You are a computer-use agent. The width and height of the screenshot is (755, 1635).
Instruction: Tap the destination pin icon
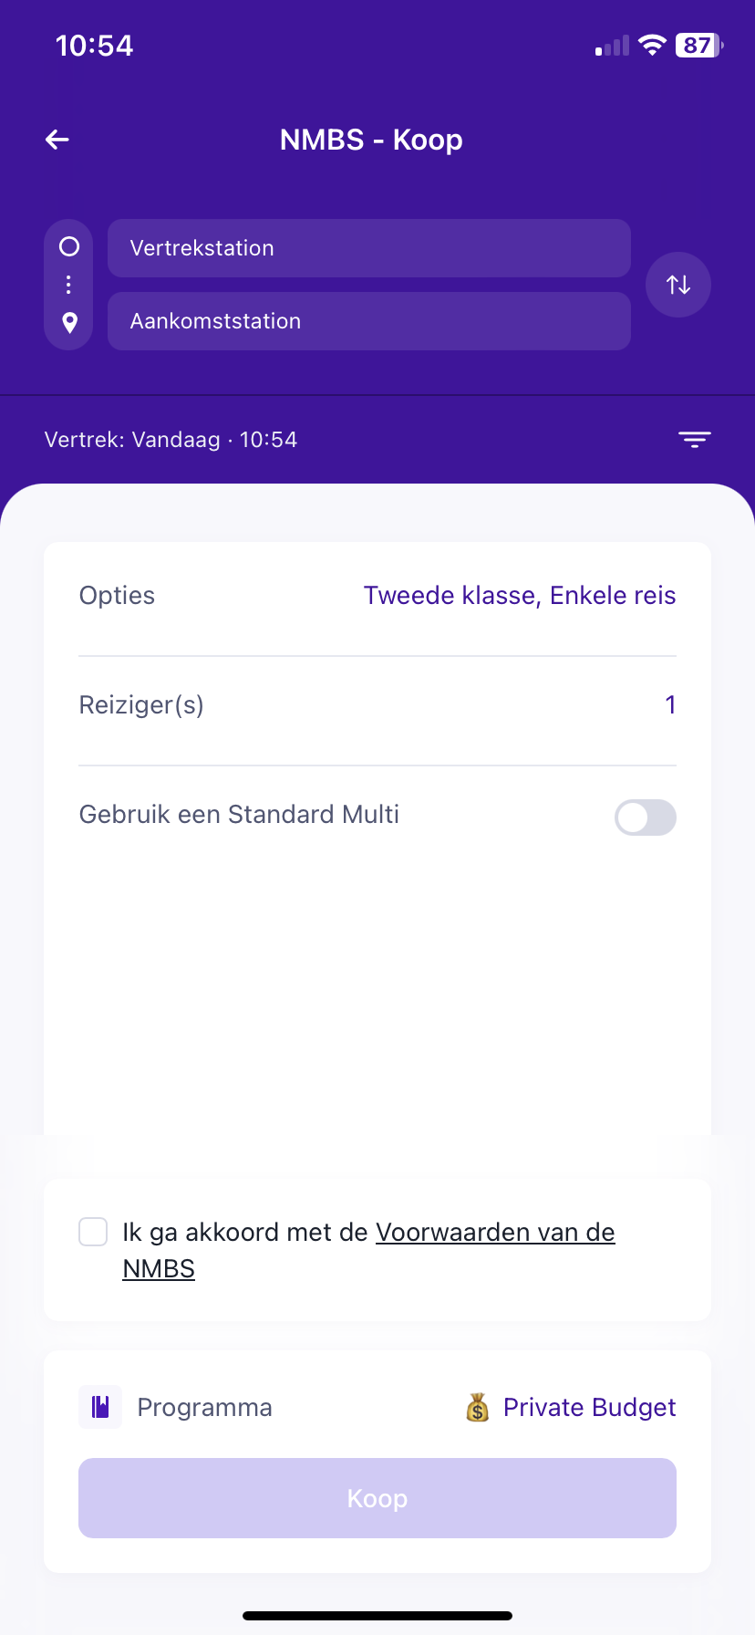point(69,322)
